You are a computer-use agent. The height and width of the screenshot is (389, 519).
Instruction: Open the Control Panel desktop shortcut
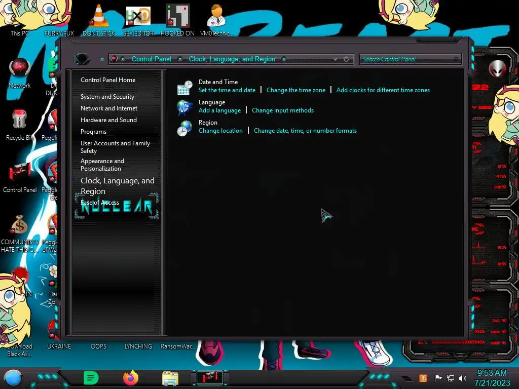click(20, 177)
